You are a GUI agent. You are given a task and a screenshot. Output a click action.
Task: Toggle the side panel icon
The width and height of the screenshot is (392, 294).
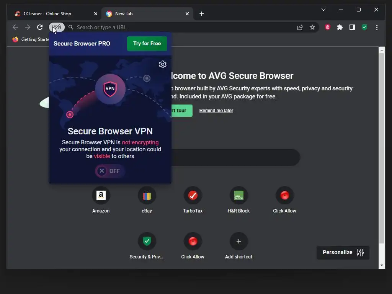coord(352,27)
